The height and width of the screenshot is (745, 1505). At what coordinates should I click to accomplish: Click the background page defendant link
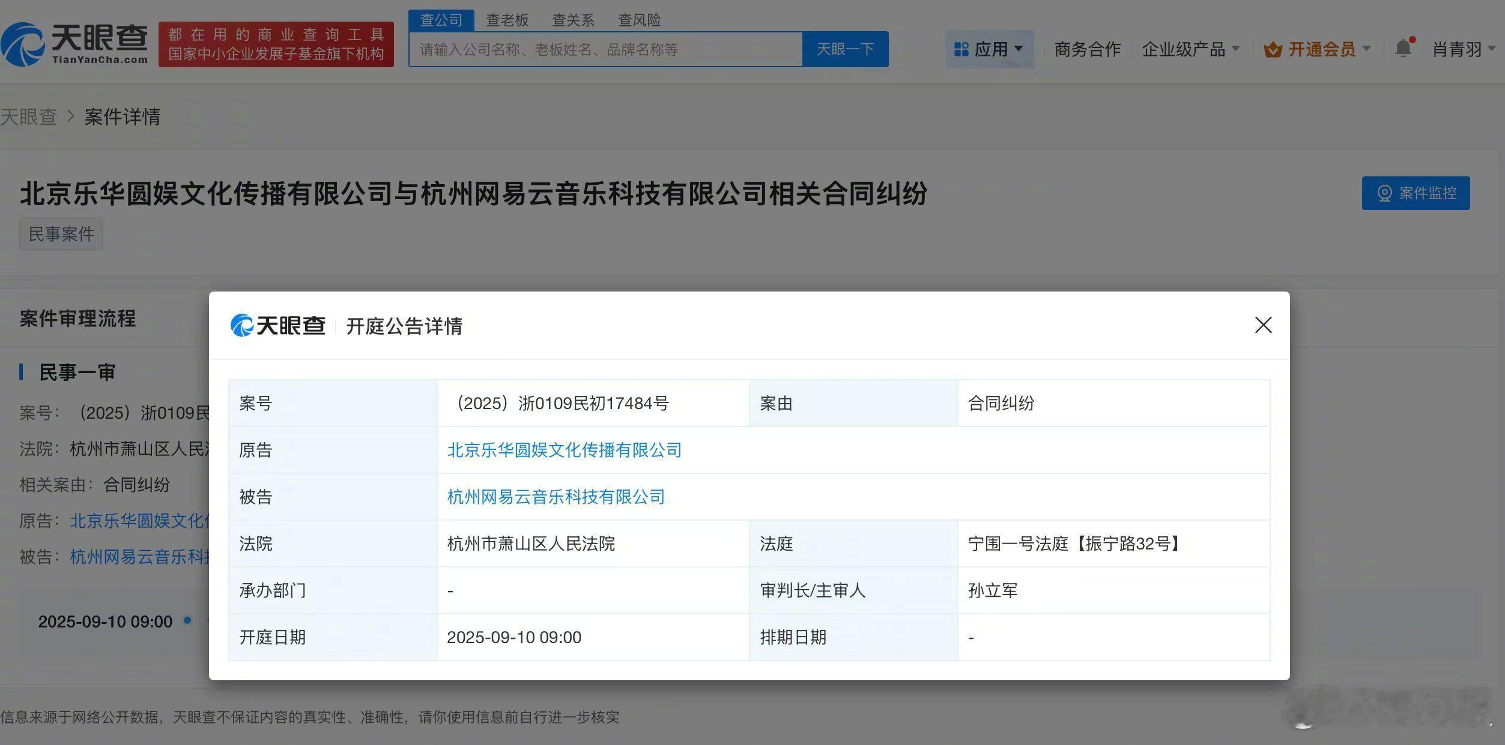pos(139,557)
